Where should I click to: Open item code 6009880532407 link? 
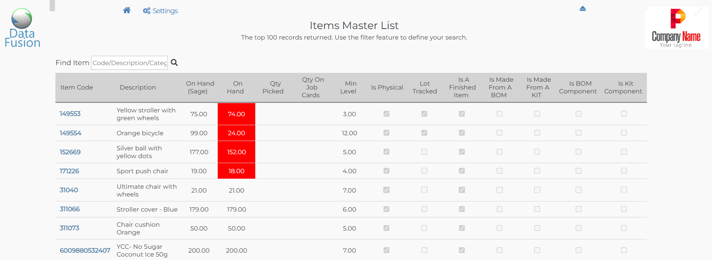click(85, 250)
